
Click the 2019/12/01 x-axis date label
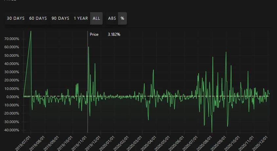93,142
